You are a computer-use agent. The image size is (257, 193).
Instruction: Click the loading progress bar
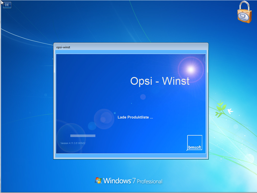point(83,136)
